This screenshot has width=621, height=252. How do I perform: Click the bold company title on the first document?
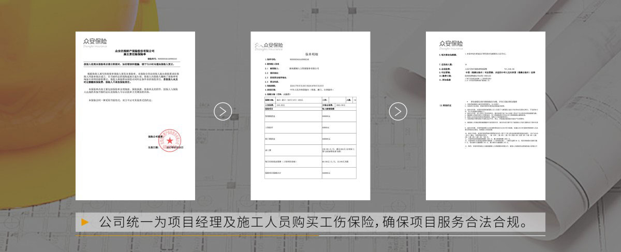pos(135,52)
